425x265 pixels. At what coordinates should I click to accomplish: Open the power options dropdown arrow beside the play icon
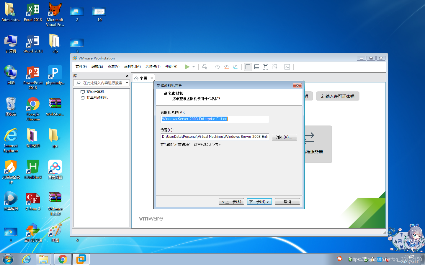coord(194,67)
